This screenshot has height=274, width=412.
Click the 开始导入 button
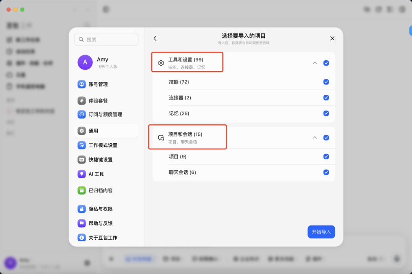[x=321, y=232]
